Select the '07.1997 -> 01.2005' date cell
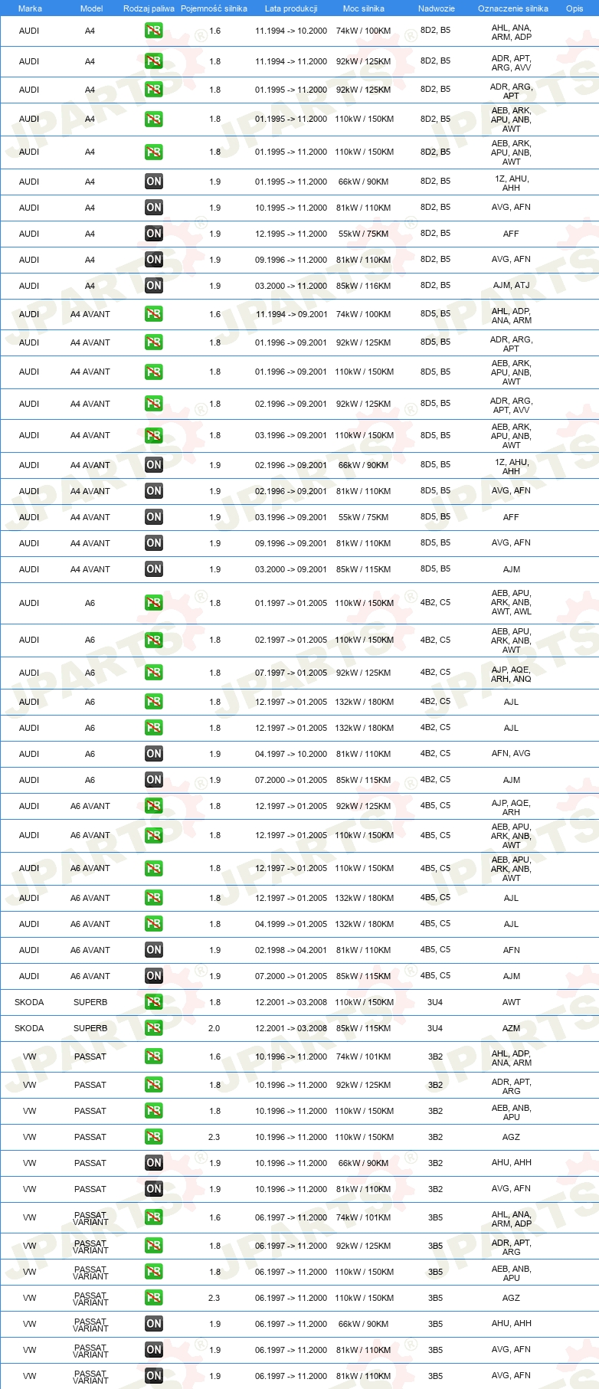The height and width of the screenshot is (1389, 599). [x=291, y=673]
